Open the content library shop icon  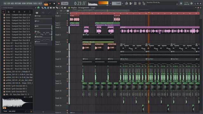[x=181, y=3]
